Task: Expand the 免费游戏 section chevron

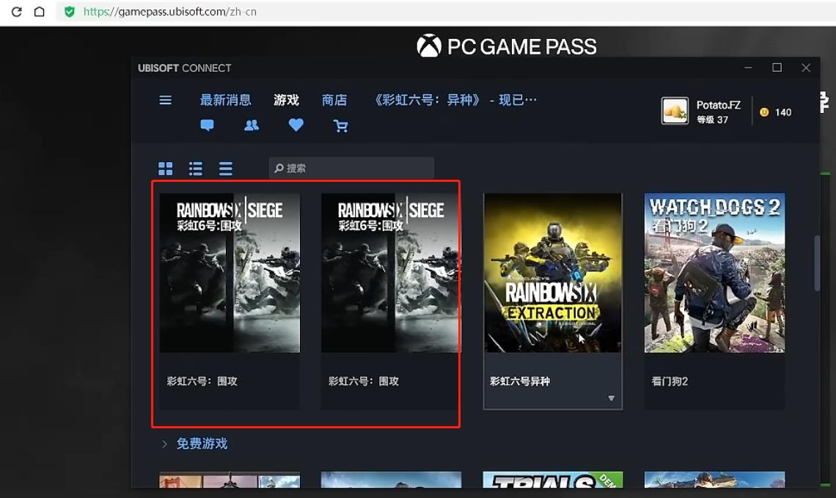Action: tap(164, 444)
